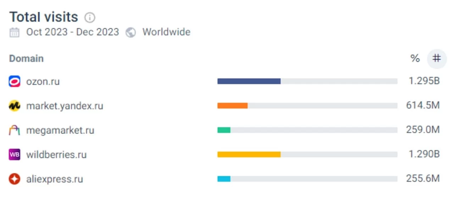
Task: Open the Worldwide region selector
Action: click(166, 32)
